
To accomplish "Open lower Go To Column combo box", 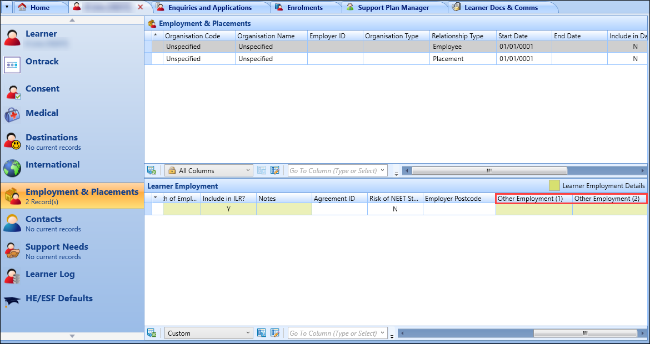I will [x=337, y=333].
